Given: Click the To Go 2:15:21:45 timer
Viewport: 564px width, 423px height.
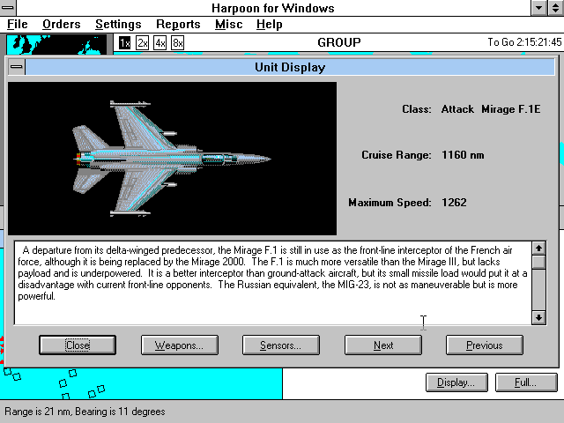Looking at the screenshot, I should tap(524, 42).
